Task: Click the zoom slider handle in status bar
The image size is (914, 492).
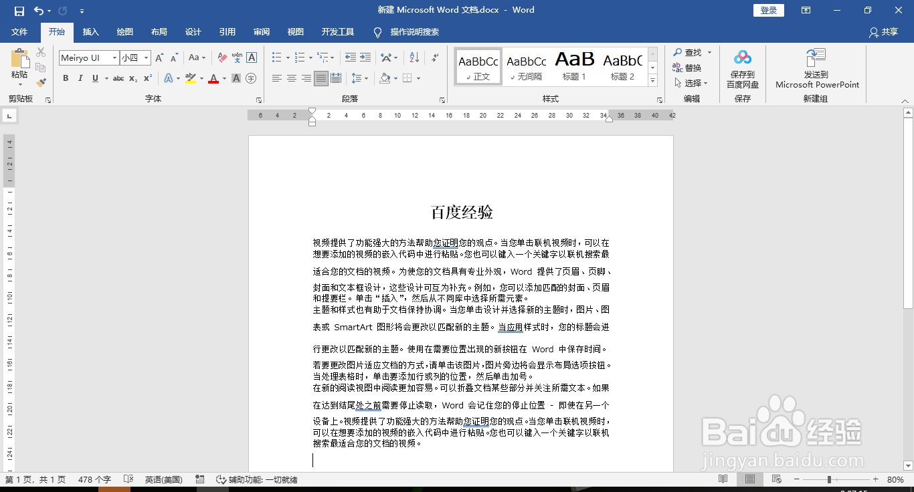Action: (x=829, y=479)
